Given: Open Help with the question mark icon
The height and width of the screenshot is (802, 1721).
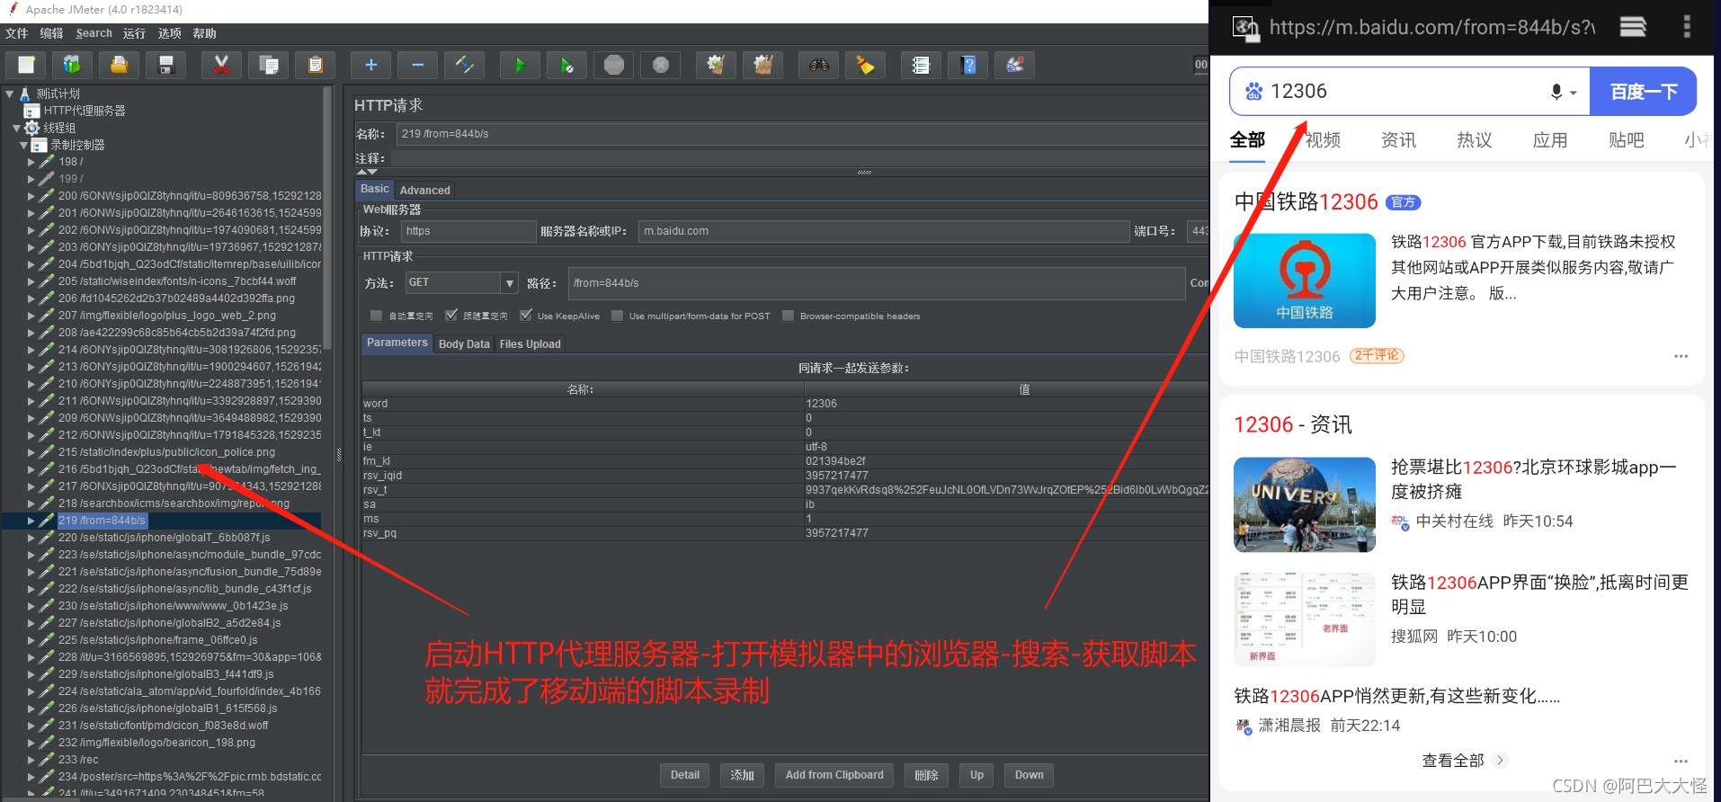Looking at the screenshot, I should (x=968, y=65).
